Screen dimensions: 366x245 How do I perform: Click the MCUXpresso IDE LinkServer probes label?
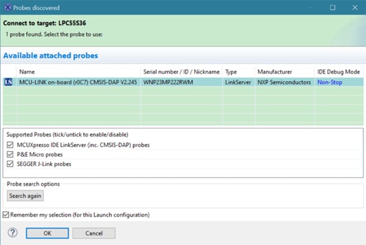point(83,145)
